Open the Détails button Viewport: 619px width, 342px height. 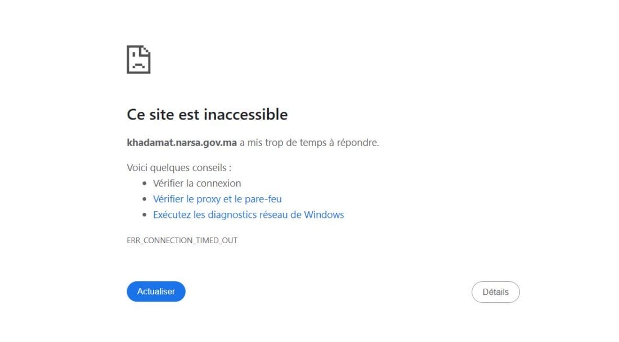pyautogui.click(x=495, y=292)
